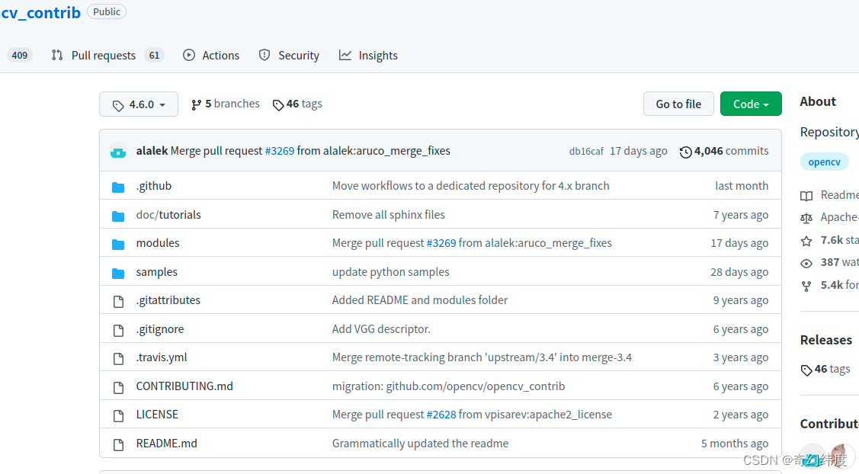
Task: Click the commit history clock icon
Action: point(685,152)
